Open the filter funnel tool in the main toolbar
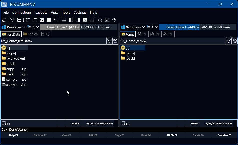Viewport: 238px width, 145px height. pos(12,20)
